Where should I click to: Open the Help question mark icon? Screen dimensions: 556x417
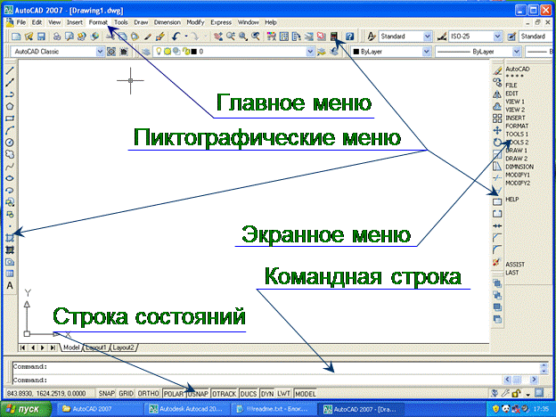point(349,37)
